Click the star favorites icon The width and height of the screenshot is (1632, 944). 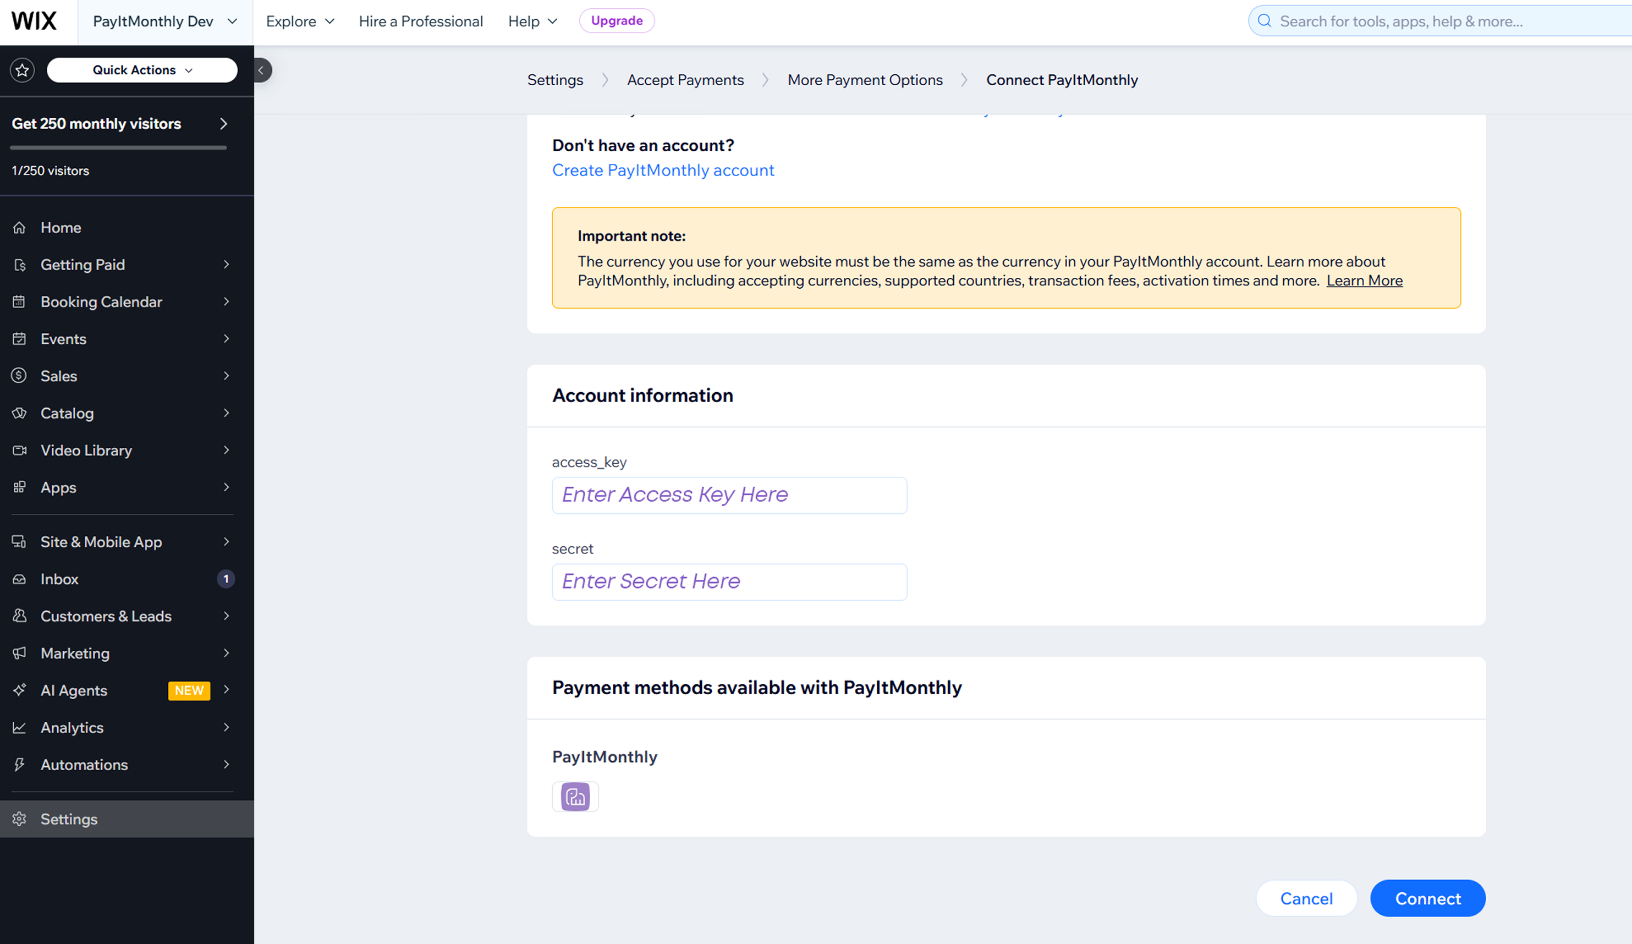pos(23,70)
